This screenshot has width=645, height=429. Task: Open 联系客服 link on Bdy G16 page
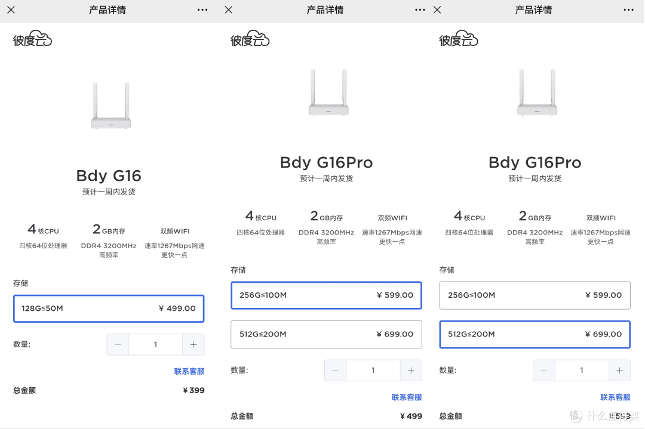[189, 372]
